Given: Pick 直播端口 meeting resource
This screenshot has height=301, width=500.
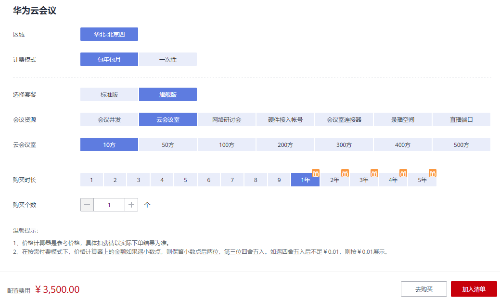Looking at the screenshot, I should click(x=461, y=119).
